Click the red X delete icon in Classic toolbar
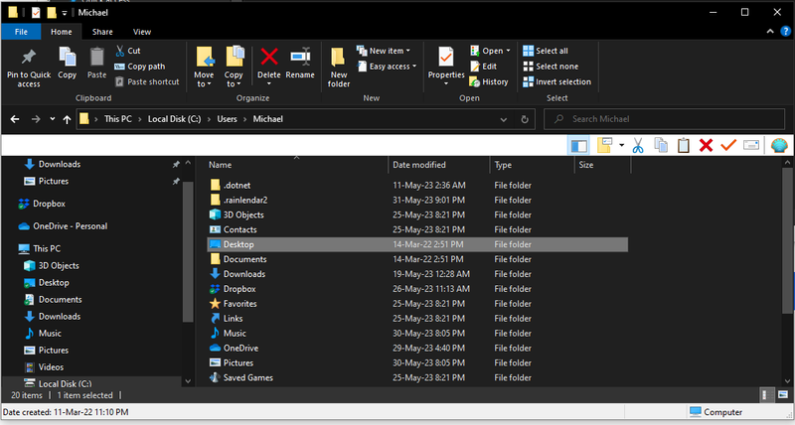This screenshot has height=425, width=795. point(706,146)
